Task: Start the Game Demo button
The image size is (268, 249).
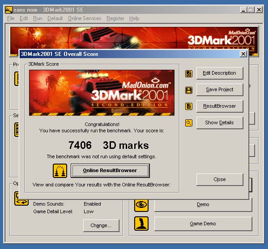Action: click(203, 224)
